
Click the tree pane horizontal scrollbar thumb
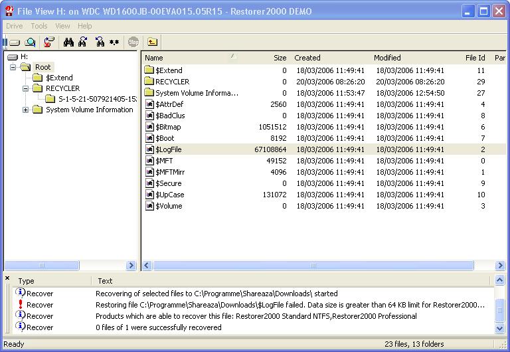coord(42,266)
